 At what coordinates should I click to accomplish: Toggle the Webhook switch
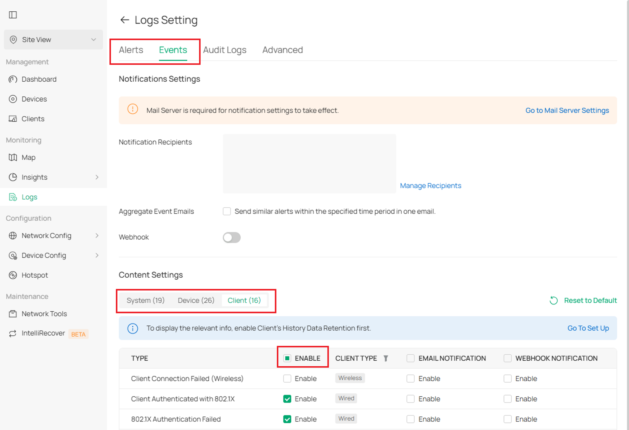pyautogui.click(x=232, y=237)
